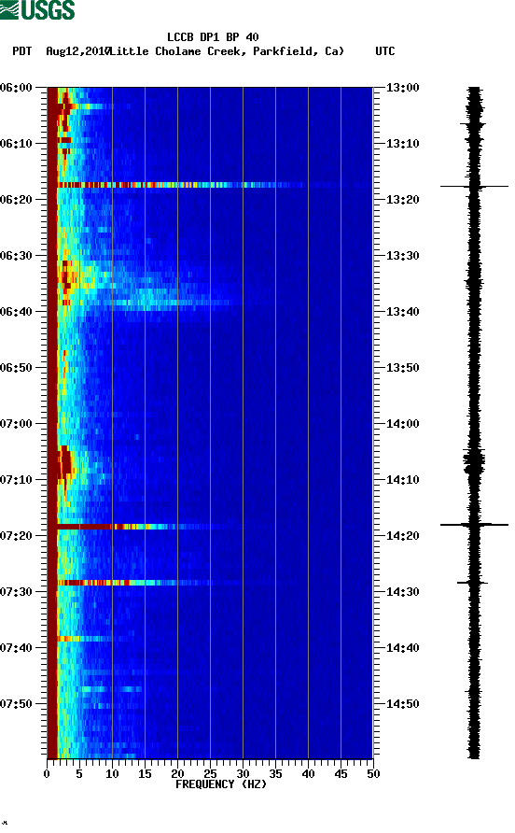Viewport: 515px width, 833px height.
Task: Click the seismogram burst near 14:06 UTC
Action: click(x=474, y=460)
